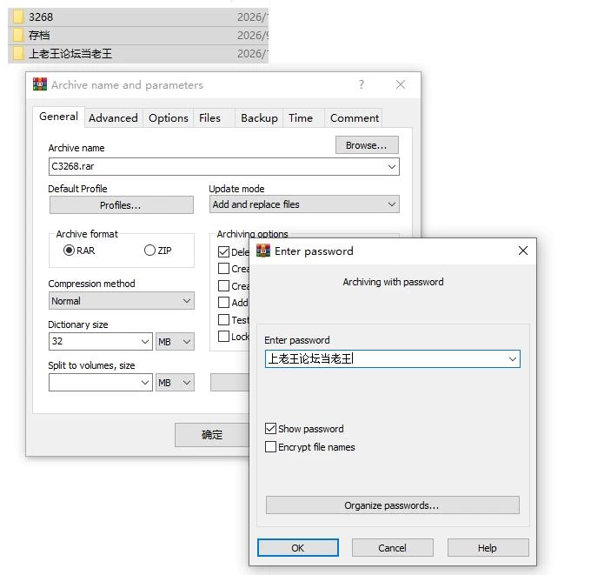Select the 存档 folder icon
This screenshot has width=604, height=575.
[18, 35]
